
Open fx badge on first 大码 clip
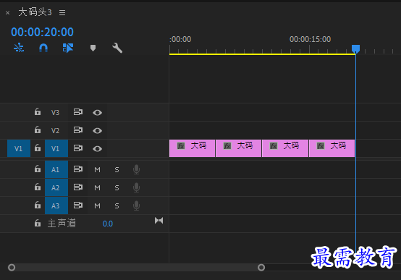[x=181, y=145]
